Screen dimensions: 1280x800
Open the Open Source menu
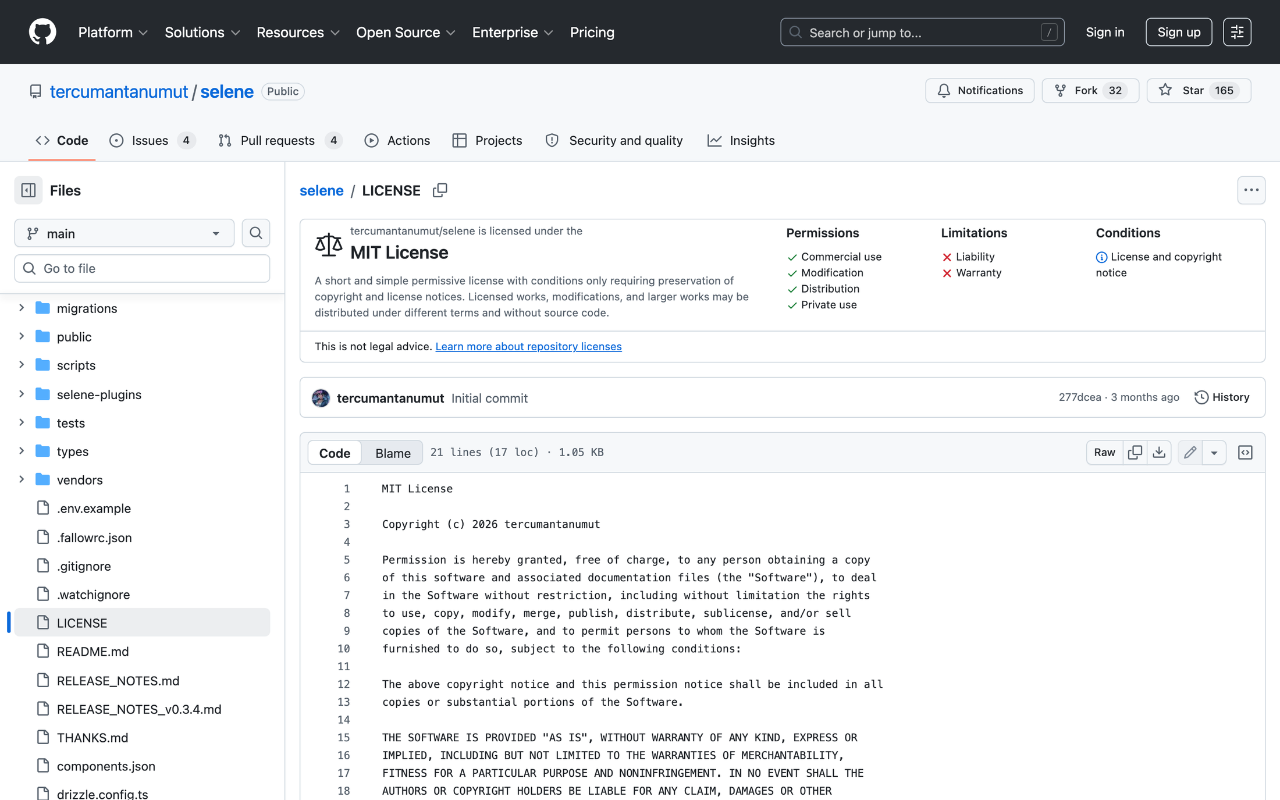pos(406,33)
